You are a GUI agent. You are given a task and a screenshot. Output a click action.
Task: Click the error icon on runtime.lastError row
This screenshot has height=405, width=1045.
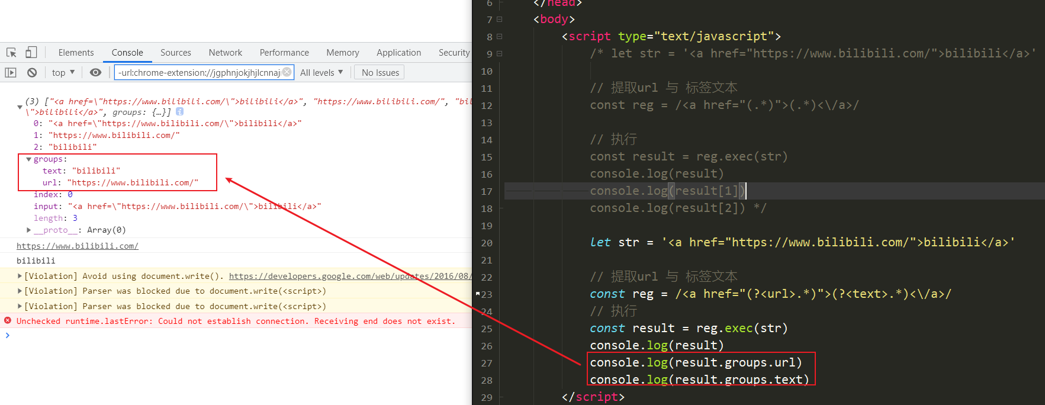click(x=8, y=320)
